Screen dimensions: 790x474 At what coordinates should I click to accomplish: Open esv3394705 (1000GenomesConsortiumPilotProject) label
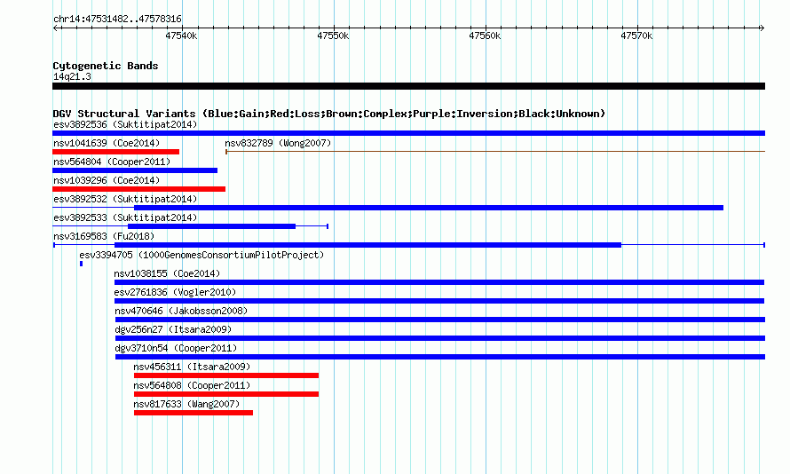[201, 256]
